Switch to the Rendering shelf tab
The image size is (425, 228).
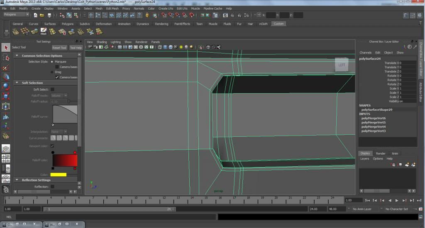point(161,24)
